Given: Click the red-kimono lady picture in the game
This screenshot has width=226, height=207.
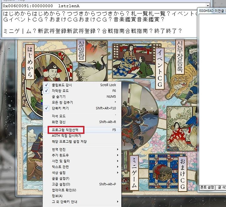Looking at the screenshot, I should tap(182, 129).
